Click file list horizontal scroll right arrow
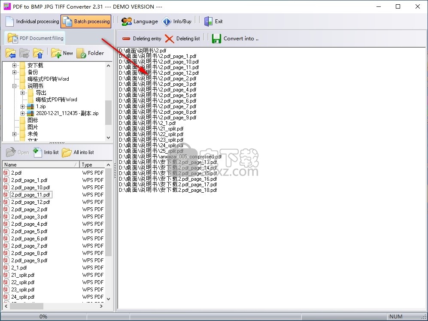Image resolution: width=428 pixels, height=321 pixels. click(102, 306)
